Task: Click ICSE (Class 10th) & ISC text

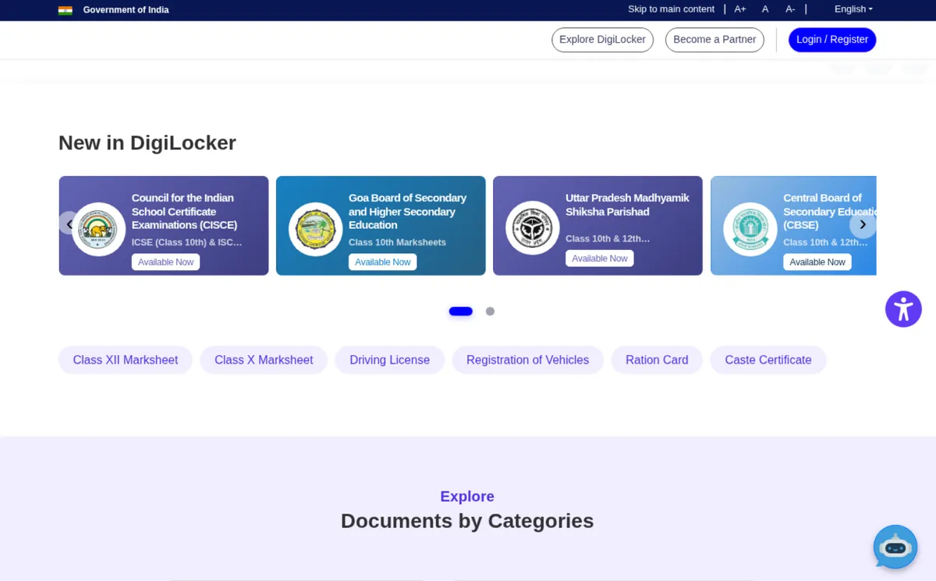Action: pos(186,242)
